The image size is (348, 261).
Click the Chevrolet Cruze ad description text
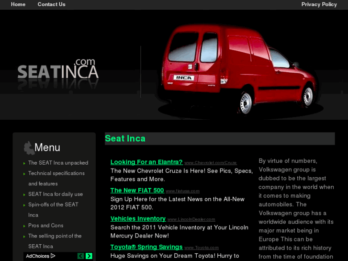coord(181,175)
